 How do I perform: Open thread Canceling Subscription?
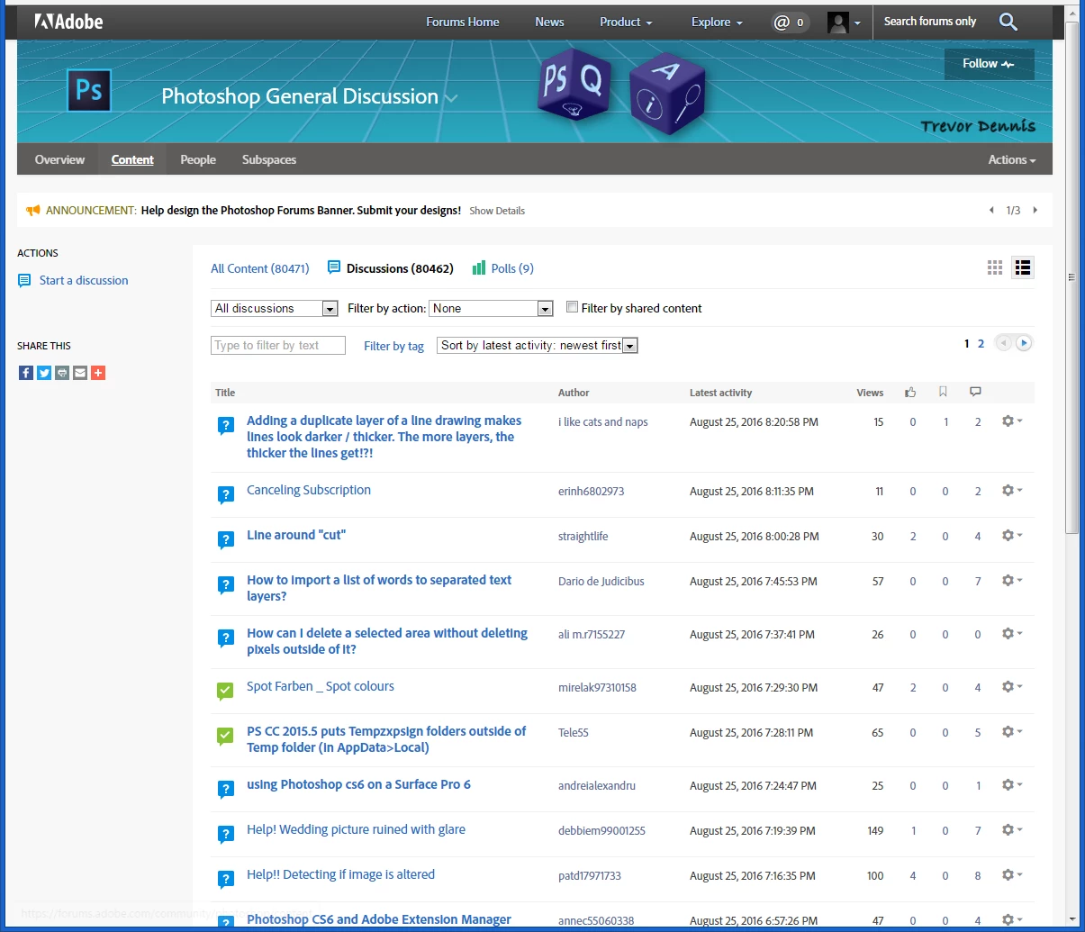309,490
